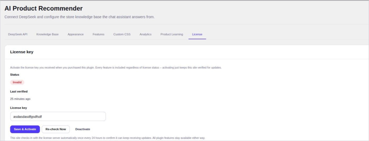Click the 'This site checks in' note

(x=107, y=138)
